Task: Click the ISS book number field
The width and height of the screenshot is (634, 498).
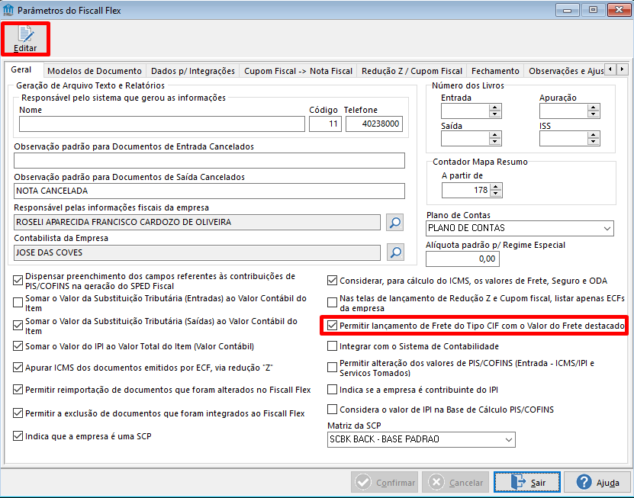Action: (564, 139)
